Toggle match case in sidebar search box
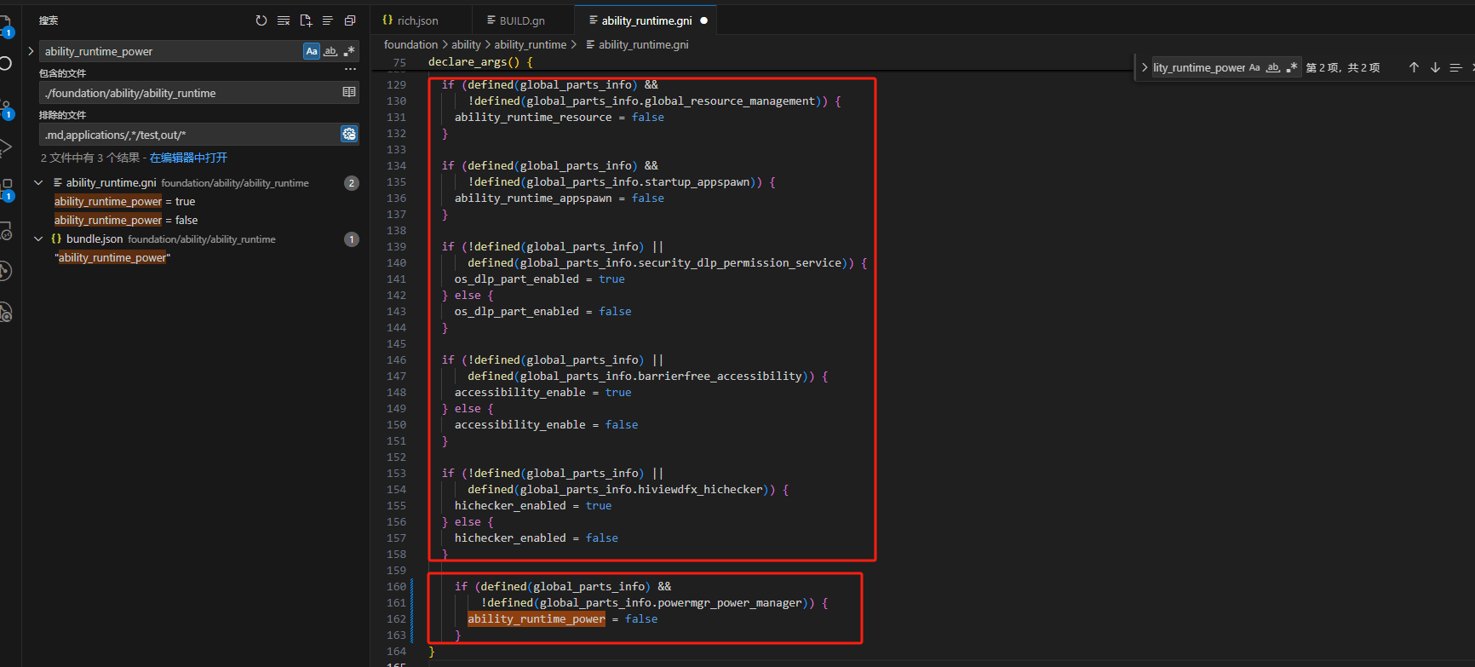Image resolution: width=1475 pixels, height=667 pixels. click(312, 51)
